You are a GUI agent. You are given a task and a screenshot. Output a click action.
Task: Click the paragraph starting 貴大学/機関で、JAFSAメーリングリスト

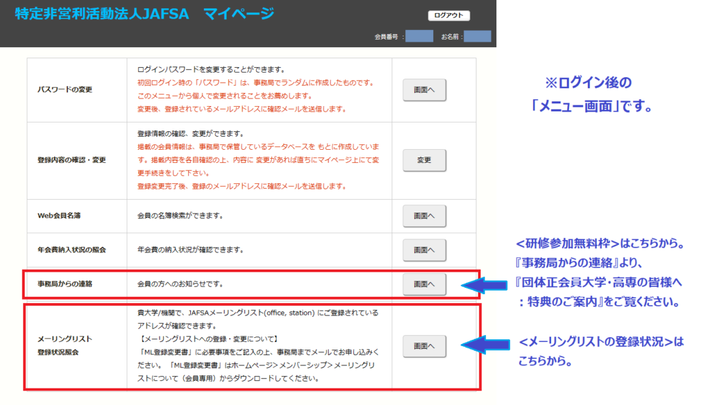(x=258, y=319)
